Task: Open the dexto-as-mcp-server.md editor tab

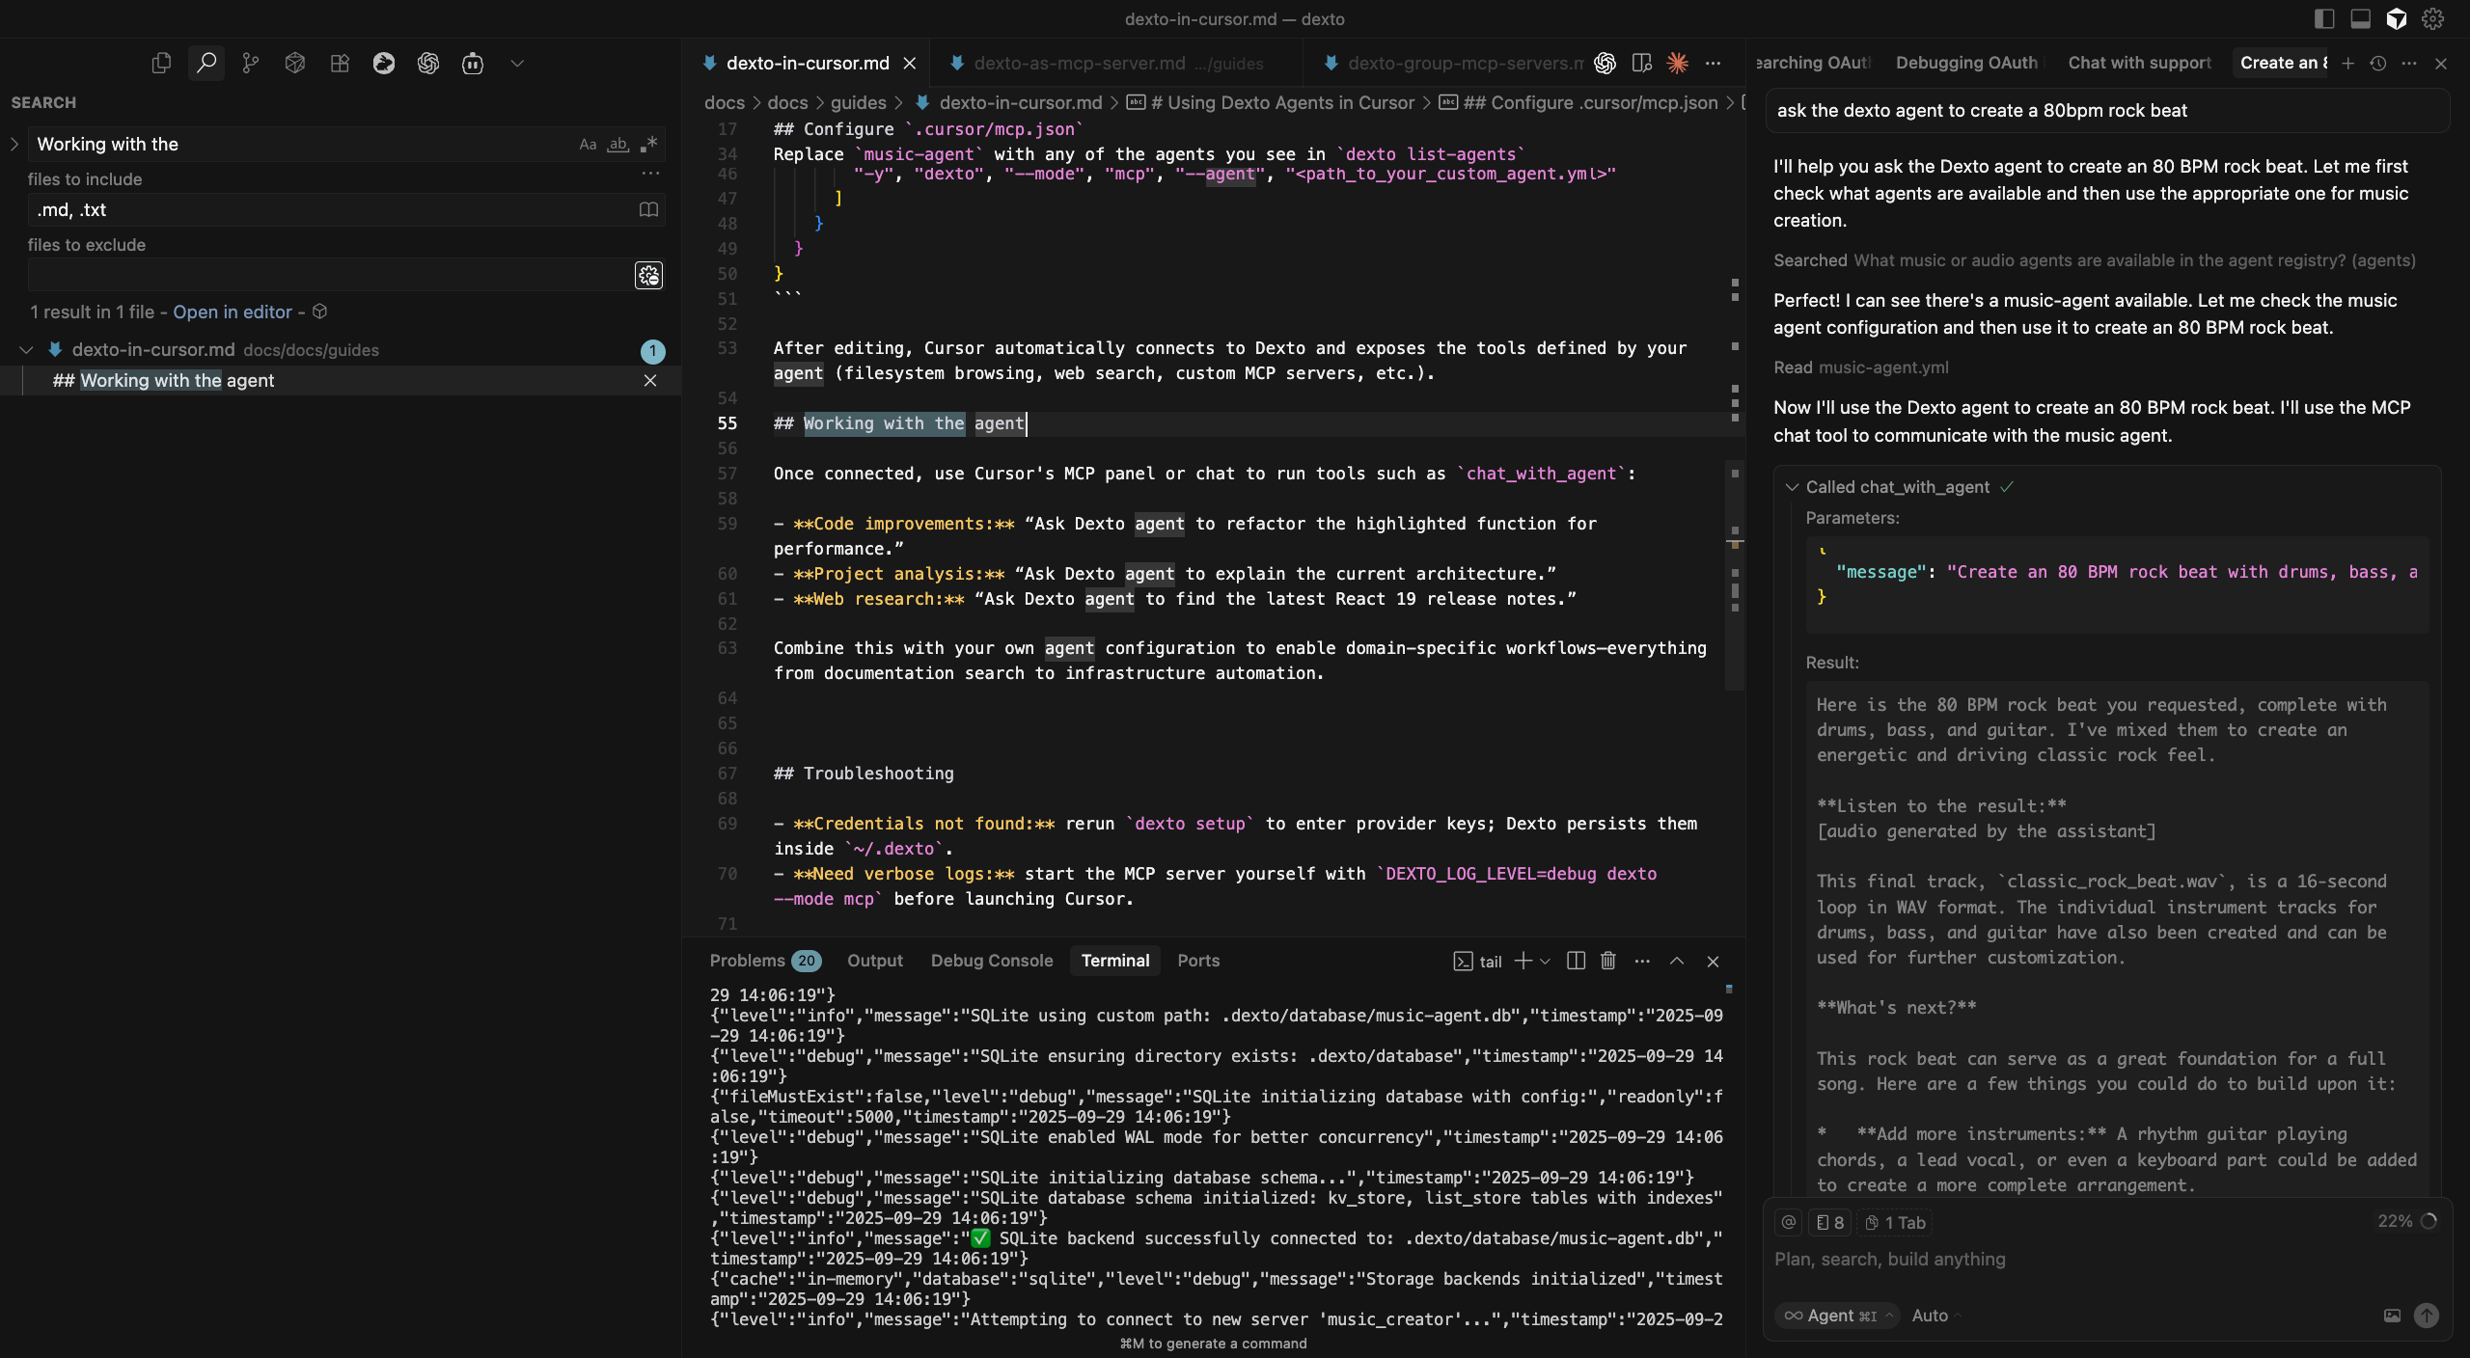Action: (1079, 63)
